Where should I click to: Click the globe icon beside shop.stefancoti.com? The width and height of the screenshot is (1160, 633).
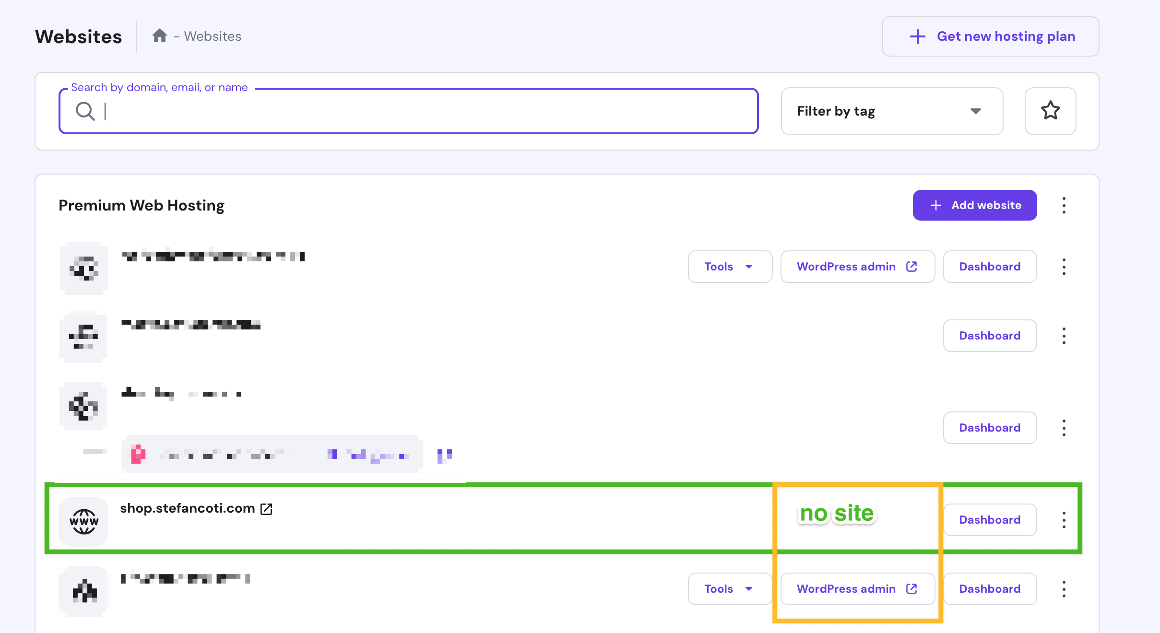[83, 521]
